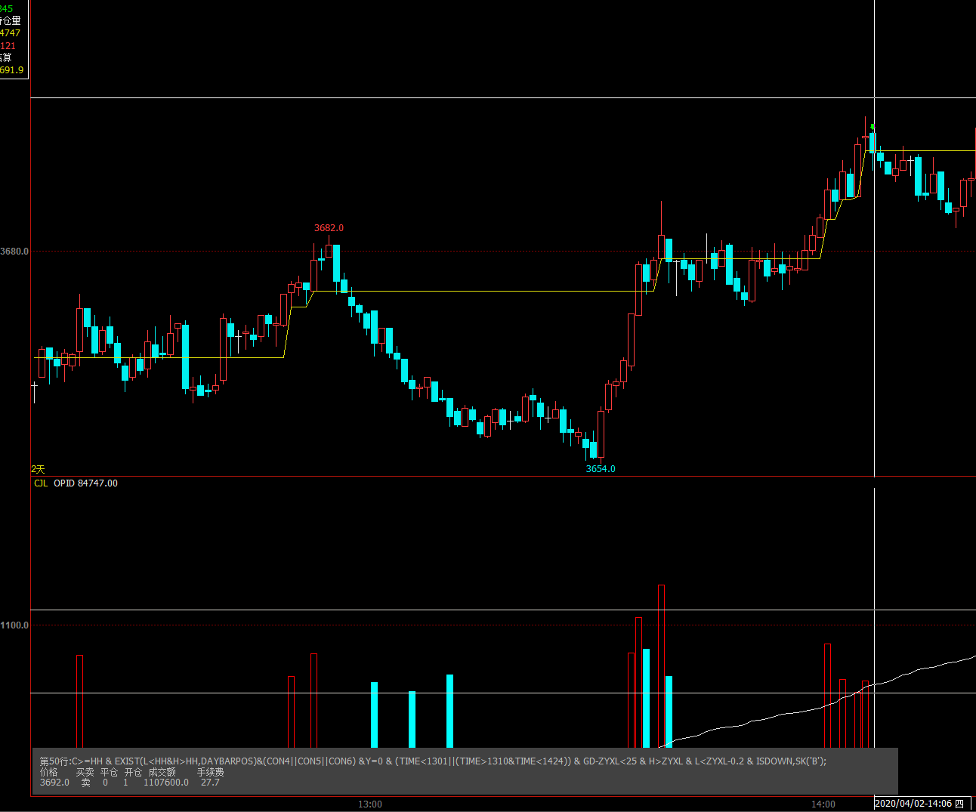Click the 14:00 time axis marker
Image resolution: width=976 pixels, height=812 pixels.
pos(823,804)
